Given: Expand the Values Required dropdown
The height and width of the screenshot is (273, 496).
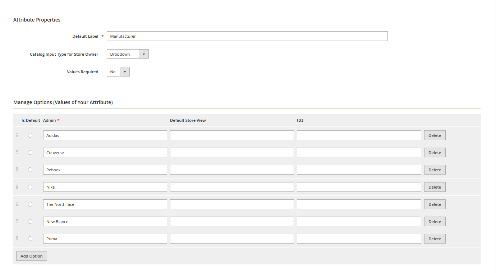Looking at the screenshot, I should click(118, 72).
